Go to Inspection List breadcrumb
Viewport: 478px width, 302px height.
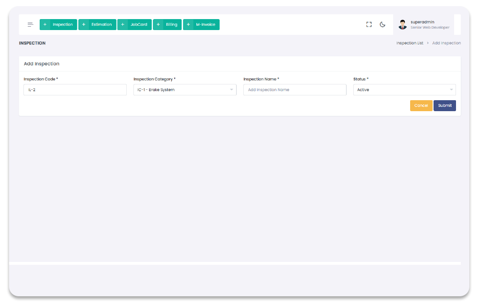pyautogui.click(x=410, y=43)
